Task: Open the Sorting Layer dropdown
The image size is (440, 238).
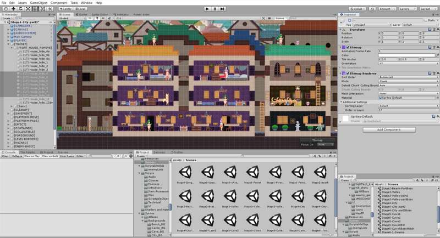Action: tap(409, 106)
